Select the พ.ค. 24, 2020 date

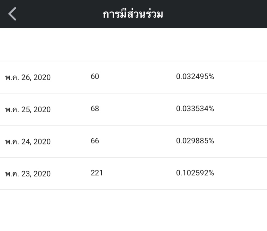[28, 142]
